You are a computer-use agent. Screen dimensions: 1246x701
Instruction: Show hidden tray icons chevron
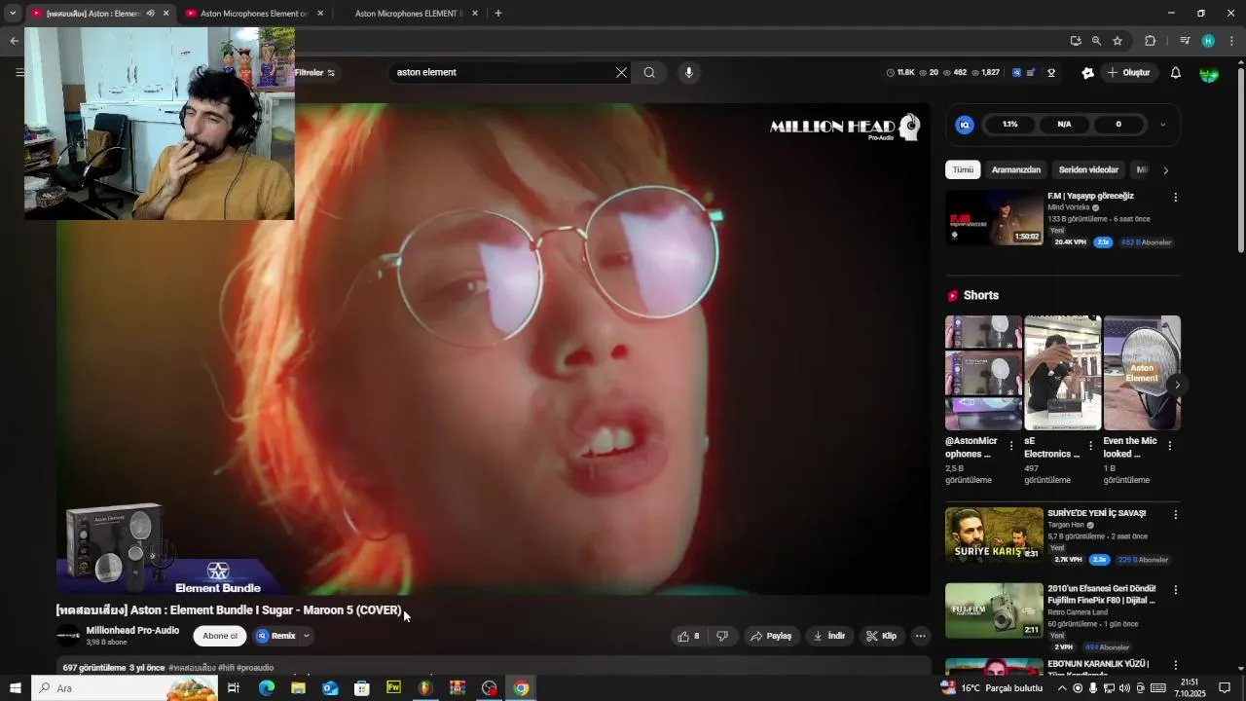pos(1062,688)
